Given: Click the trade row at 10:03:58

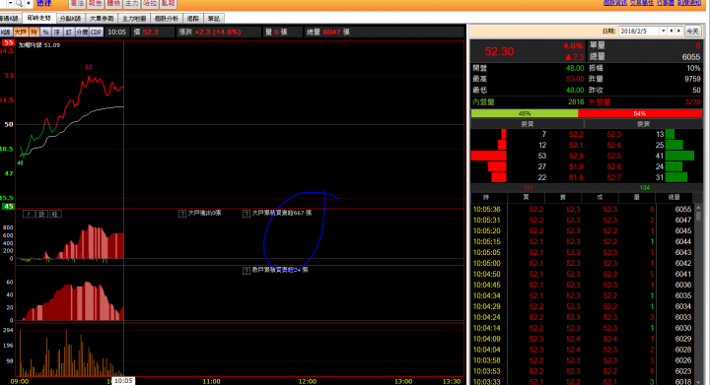Looking at the screenshot, I should [582, 360].
